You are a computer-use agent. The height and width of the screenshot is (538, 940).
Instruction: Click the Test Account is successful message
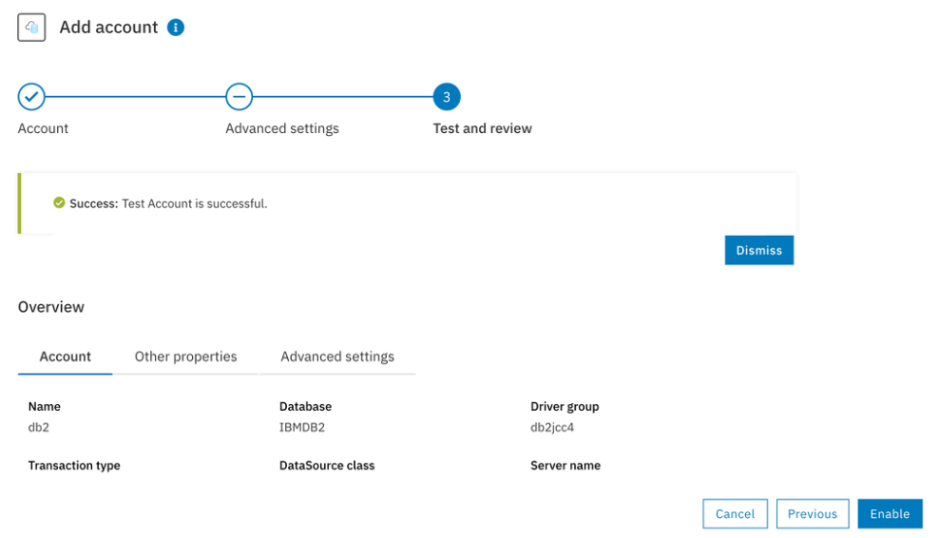tap(195, 204)
